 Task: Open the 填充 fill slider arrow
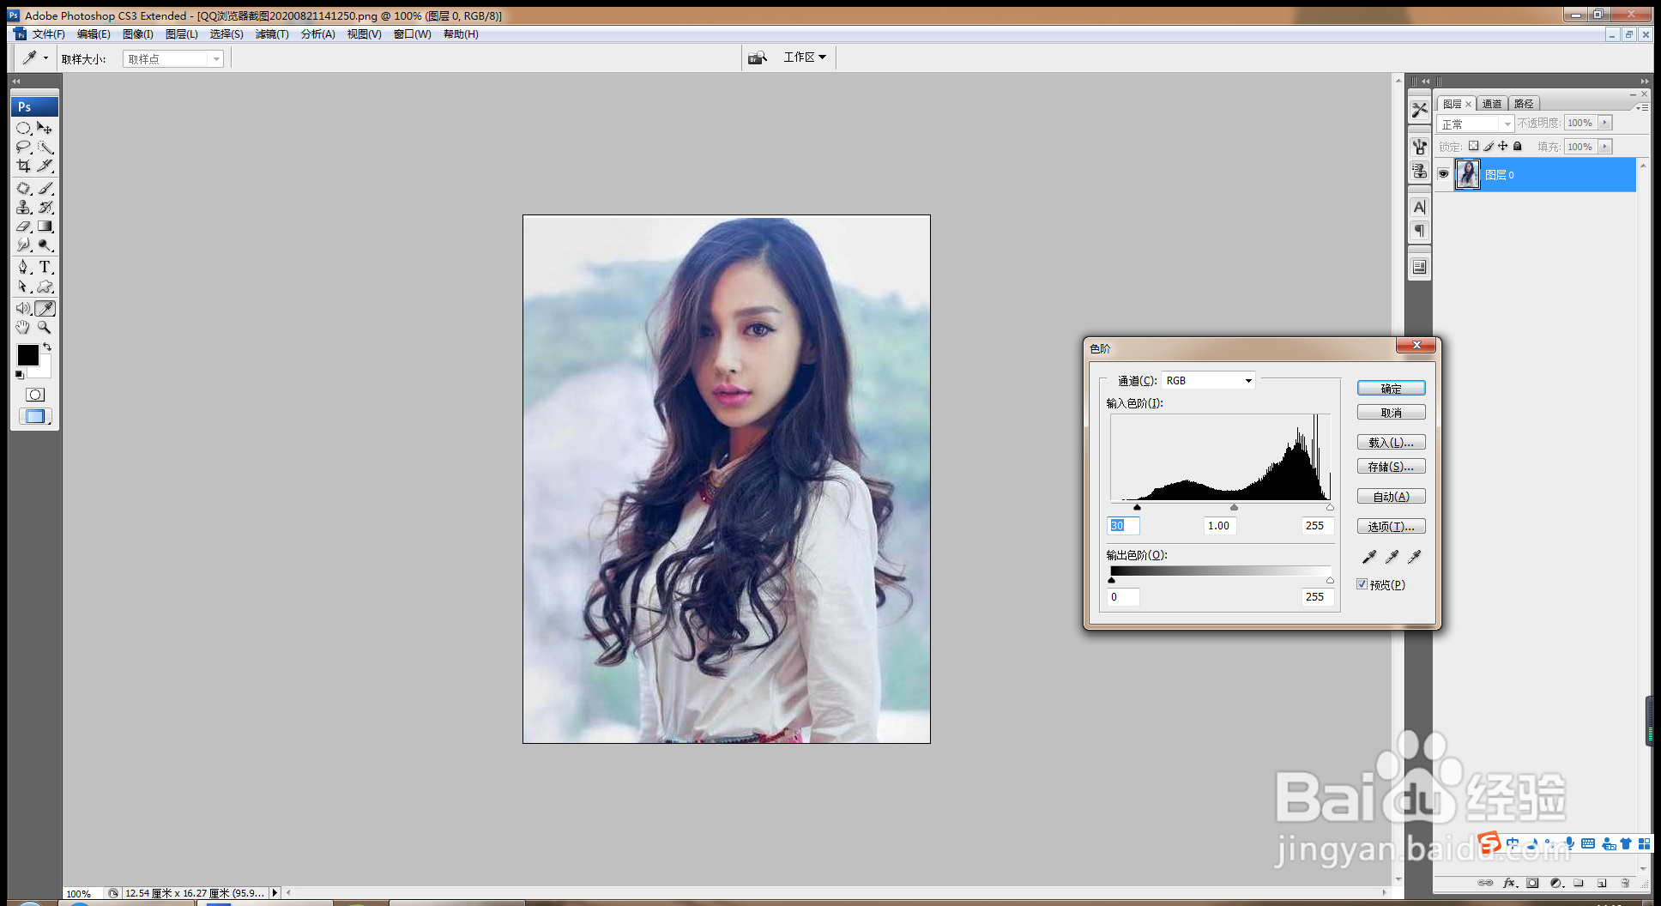(x=1604, y=147)
